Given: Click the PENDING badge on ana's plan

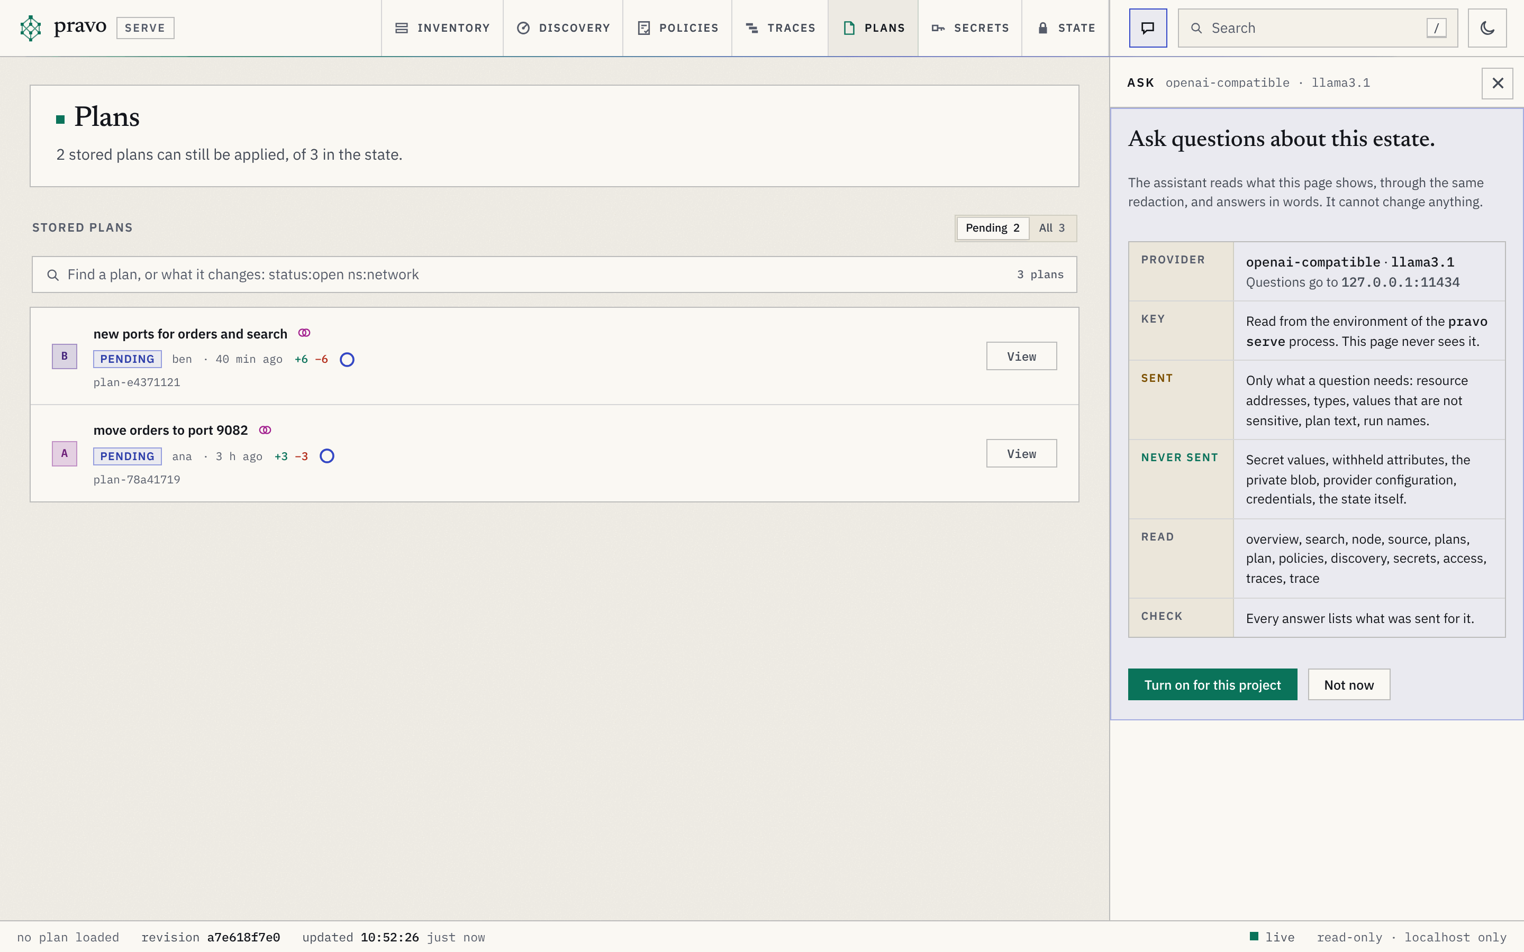Looking at the screenshot, I should (127, 456).
